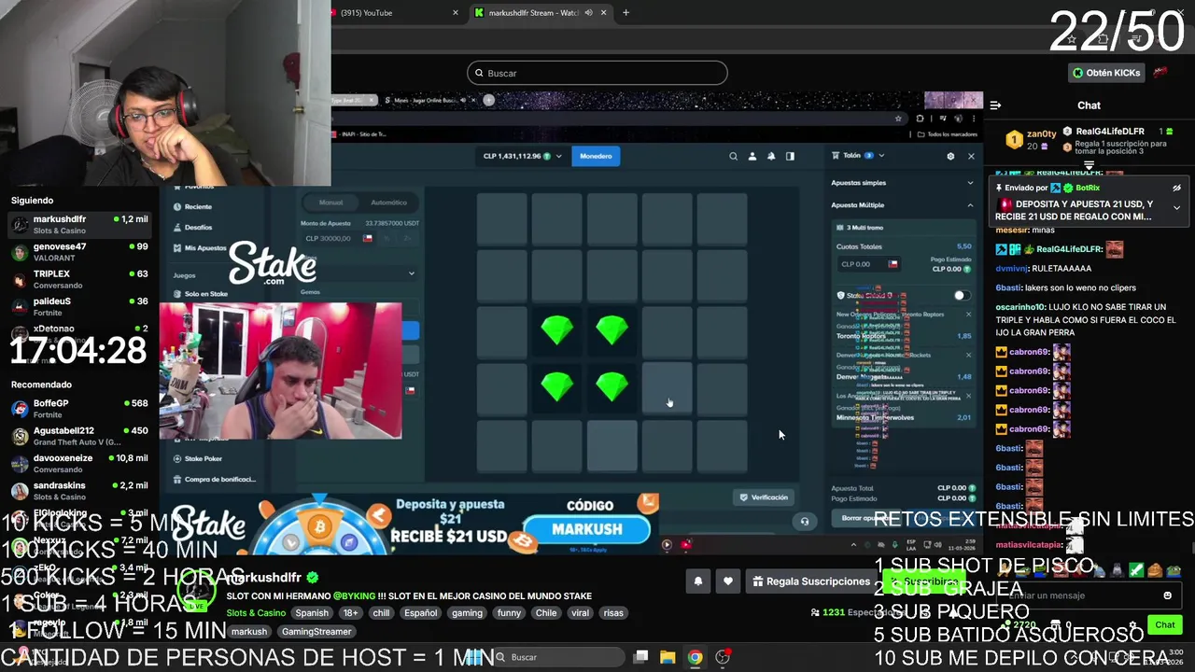Select the Manual bet mode tab
The image size is (1195, 672).
pyautogui.click(x=330, y=203)
